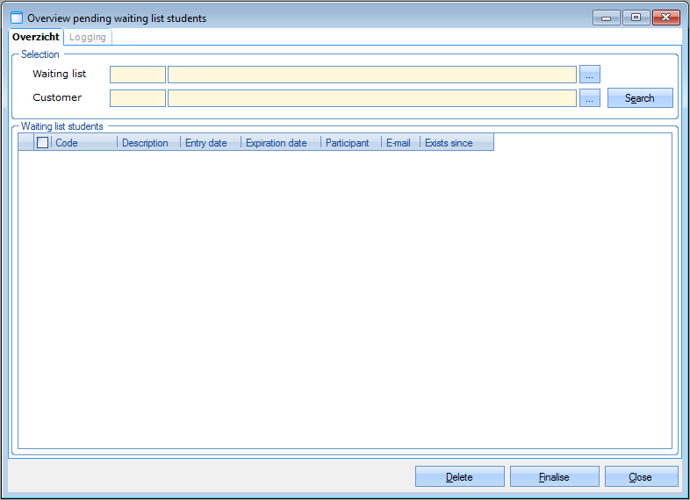Click the Customer code field
The image size is (690, 500).
pos(138,98)
